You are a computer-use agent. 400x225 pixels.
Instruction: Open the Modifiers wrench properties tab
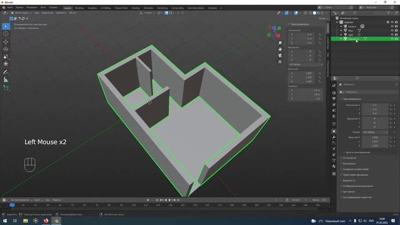[334, 137]
